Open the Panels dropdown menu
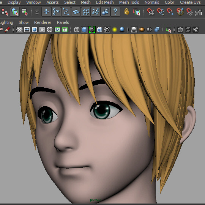This screenshot has height=205, width=205. click(63, 22)
